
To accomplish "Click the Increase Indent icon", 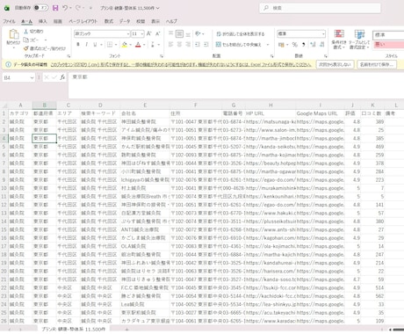I will pyautogui.click(x=206, y=45).
